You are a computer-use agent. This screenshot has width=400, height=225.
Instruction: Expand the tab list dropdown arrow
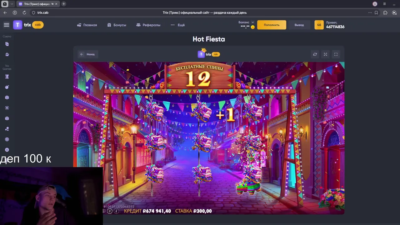click(x=12, y=4)
